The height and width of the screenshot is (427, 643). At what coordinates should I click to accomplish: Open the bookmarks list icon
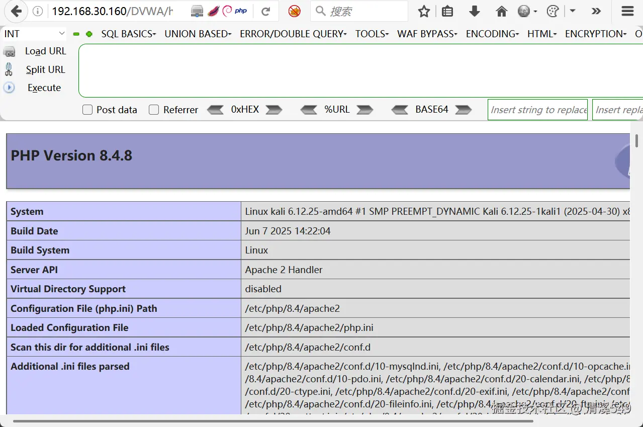[x=447, y=11]
